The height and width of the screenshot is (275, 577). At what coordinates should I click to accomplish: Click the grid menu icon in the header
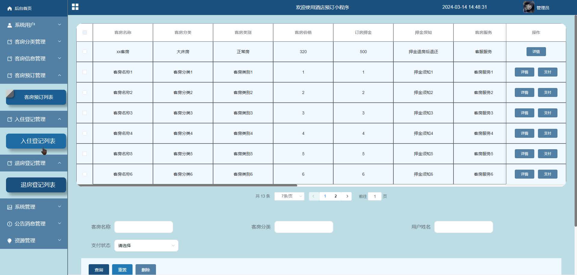point(75,7)
